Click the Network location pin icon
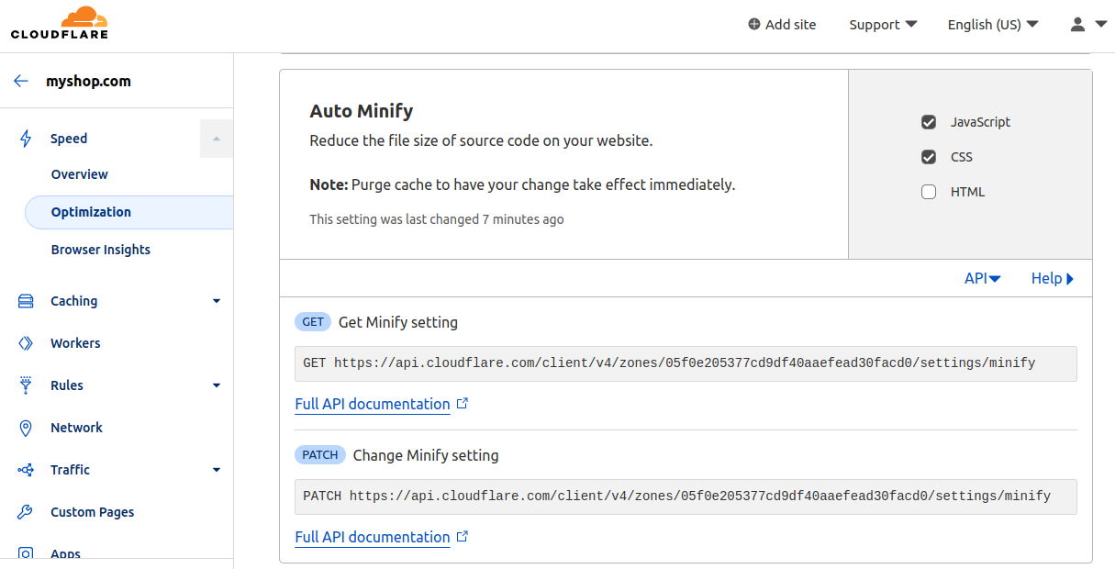This screenshot has width=1115, height=569. 25,427
